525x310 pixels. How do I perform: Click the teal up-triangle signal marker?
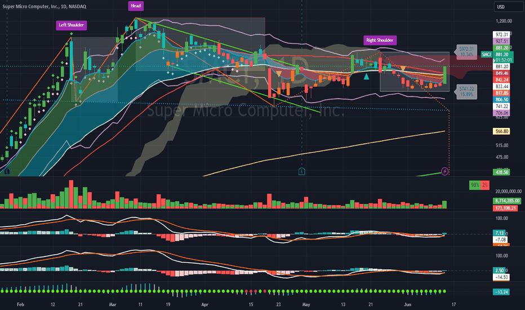click(x=366, y=77)
